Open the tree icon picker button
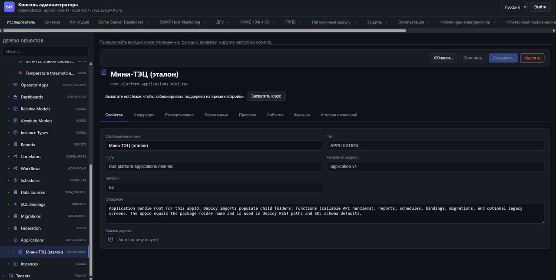 110,239
